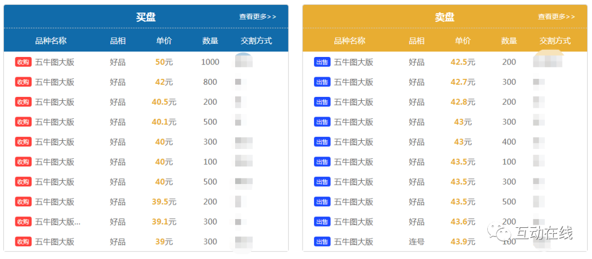Open 查看更多>> in the 卖盘 panel
The image size is (592, 259).
(x=556, y=16)
